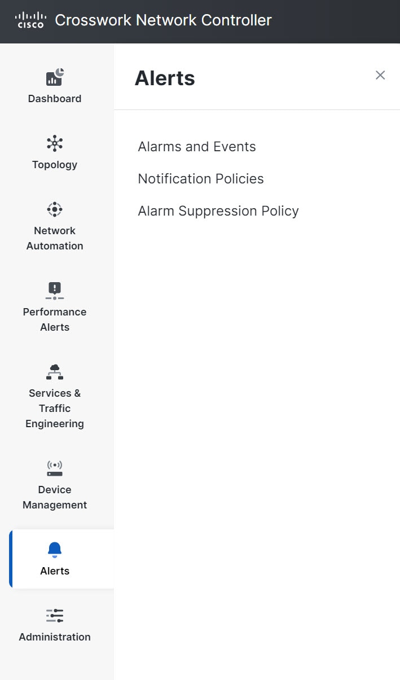This screenshot has width=400, height=680.
Task: Select the Device Management icon
Action: click(x=54, y=468)
